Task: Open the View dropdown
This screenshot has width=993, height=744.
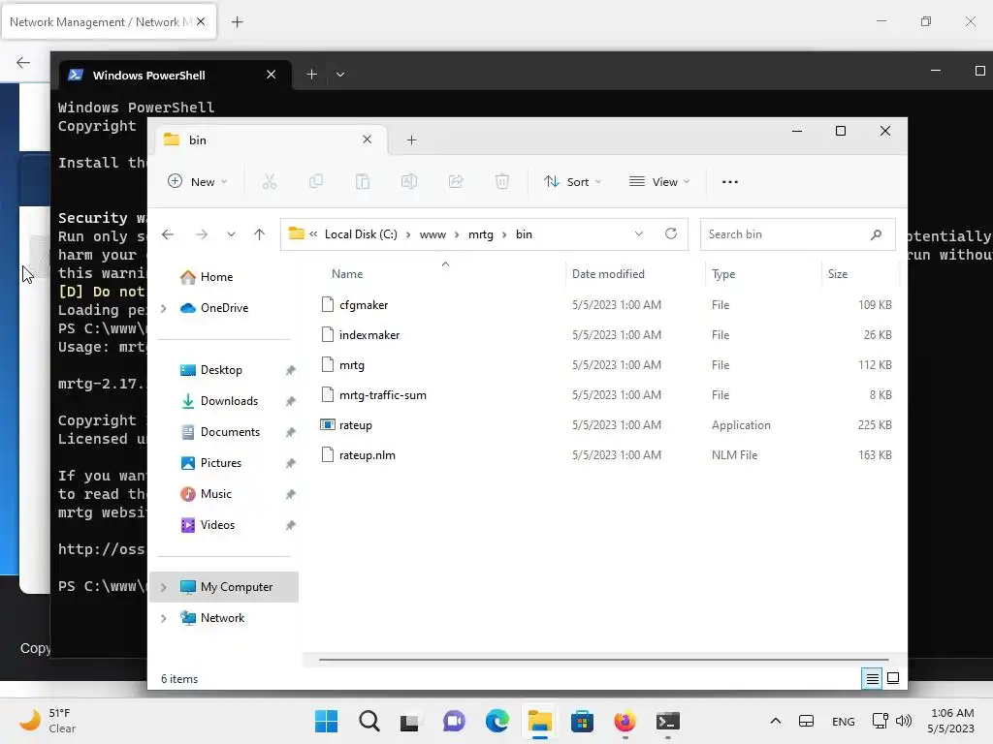Action: coord(659,181)
